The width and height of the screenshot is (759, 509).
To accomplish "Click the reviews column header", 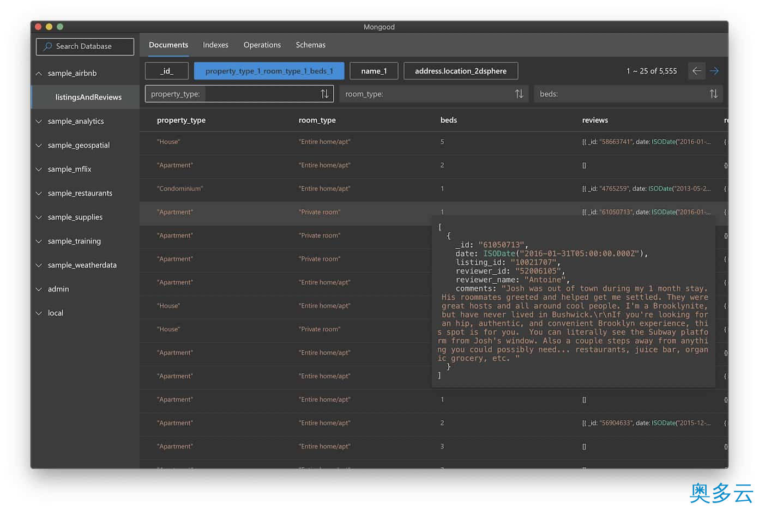I will pyautogui.click(x=595, y=120).
